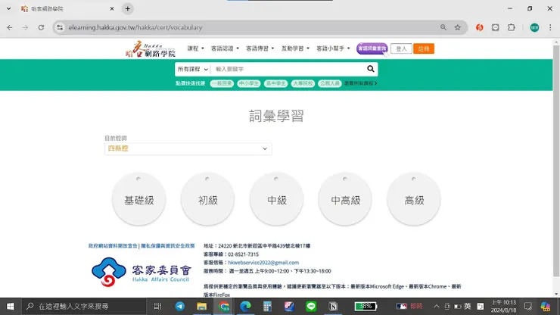Viewport: 560px width, 315px height.
Task: Choose the 中高級 level circle
Action: 345,199
